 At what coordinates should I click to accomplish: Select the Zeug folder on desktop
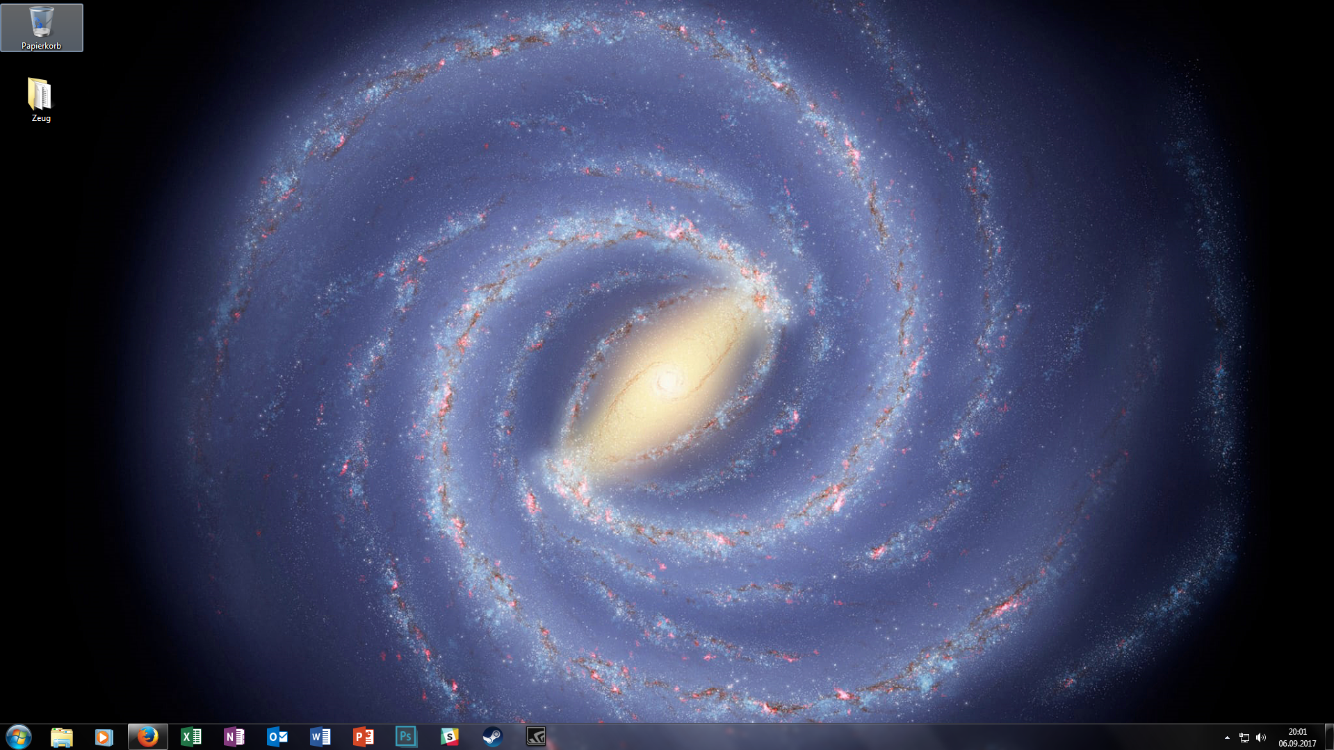[x=40, y=99]
